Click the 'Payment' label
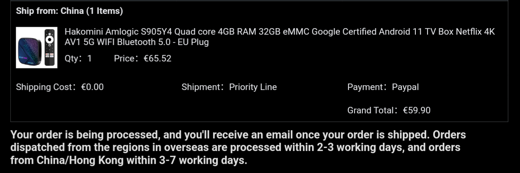520x173 pixels. pyautogui.click(x=365, y=87)
